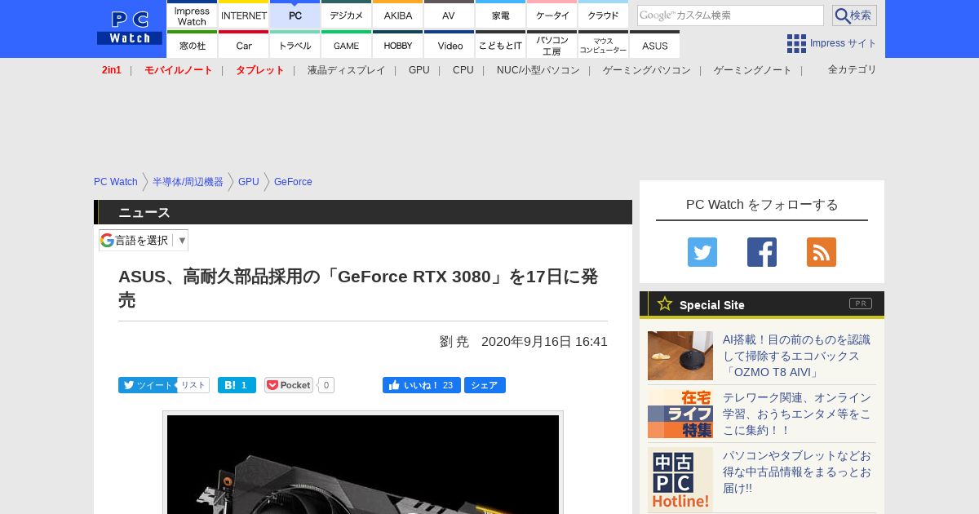The height and width of the screenshot is (514, 979).
Task: Go to the GPU category link
Action: pos(419,70)
